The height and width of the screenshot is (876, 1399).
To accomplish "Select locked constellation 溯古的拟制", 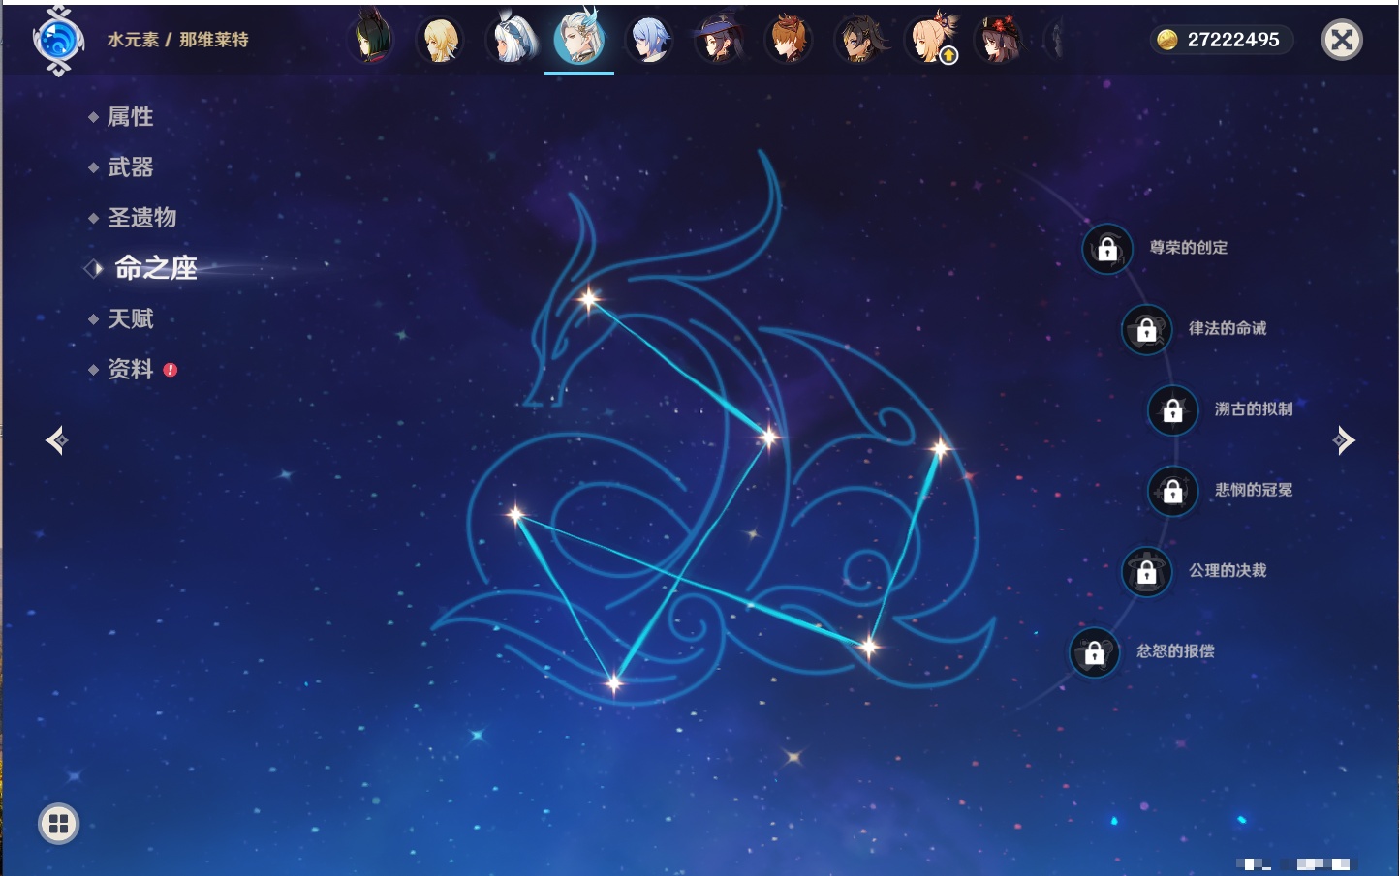I will (x=1173, y=410).
